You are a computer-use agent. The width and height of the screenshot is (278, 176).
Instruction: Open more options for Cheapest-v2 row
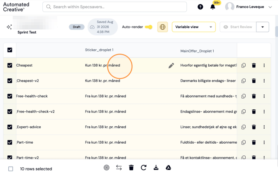pyautogui.click(x=264, y=81)
